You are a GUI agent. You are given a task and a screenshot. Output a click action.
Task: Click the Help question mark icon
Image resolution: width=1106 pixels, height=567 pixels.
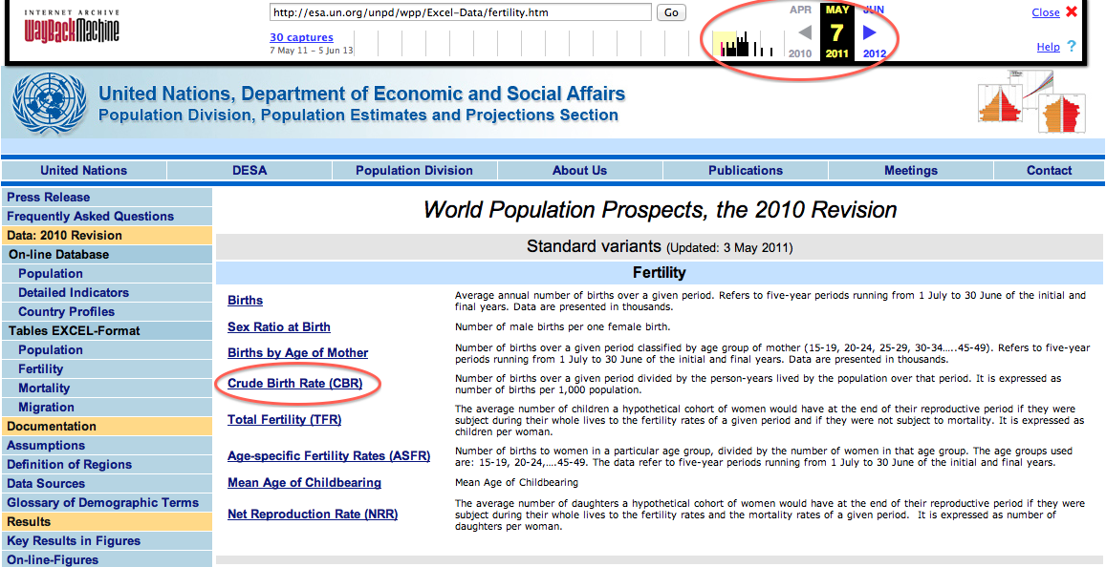(1072, 46)
